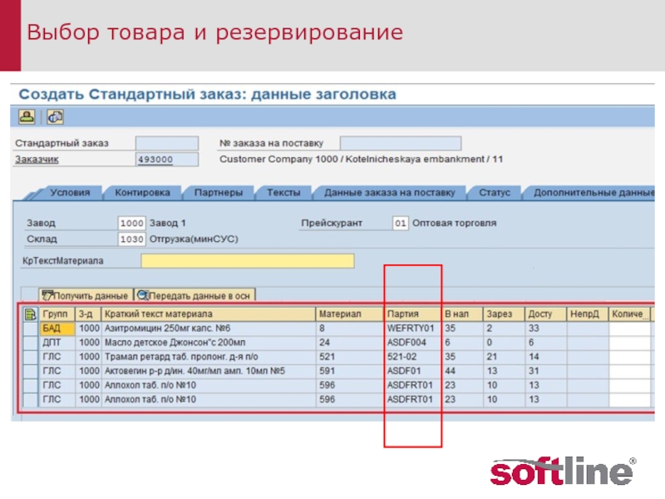Click the Материал column header
This screenshot has height=499, width=665.
click(x=350, y=314)
